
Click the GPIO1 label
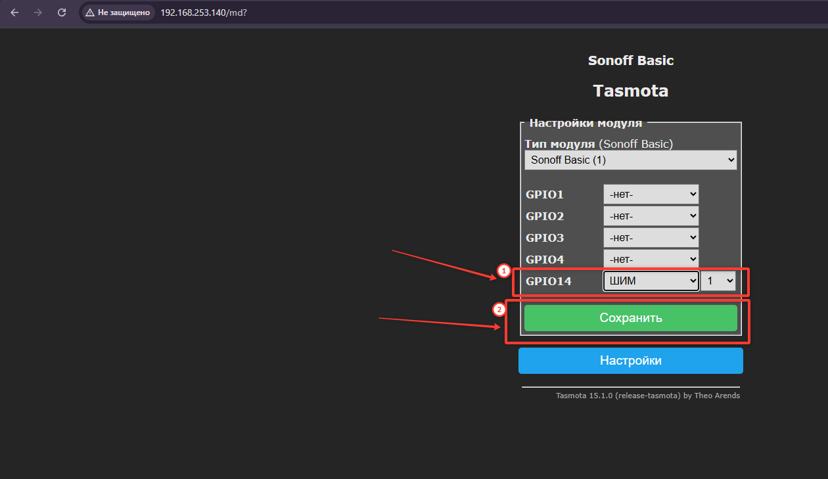[x=545, y=194]
